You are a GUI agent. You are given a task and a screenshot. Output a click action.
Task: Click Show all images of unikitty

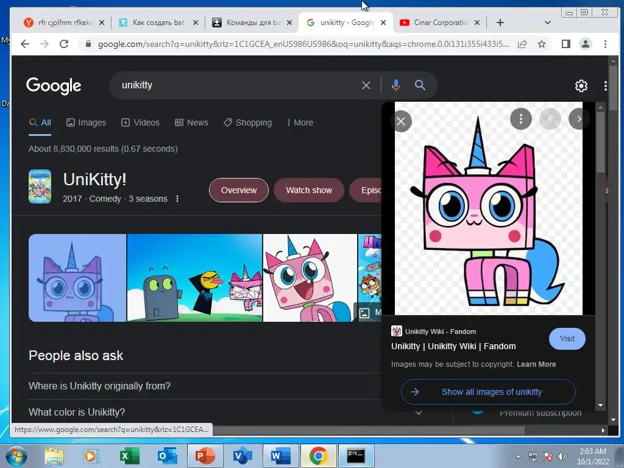[x=488, y=392]
